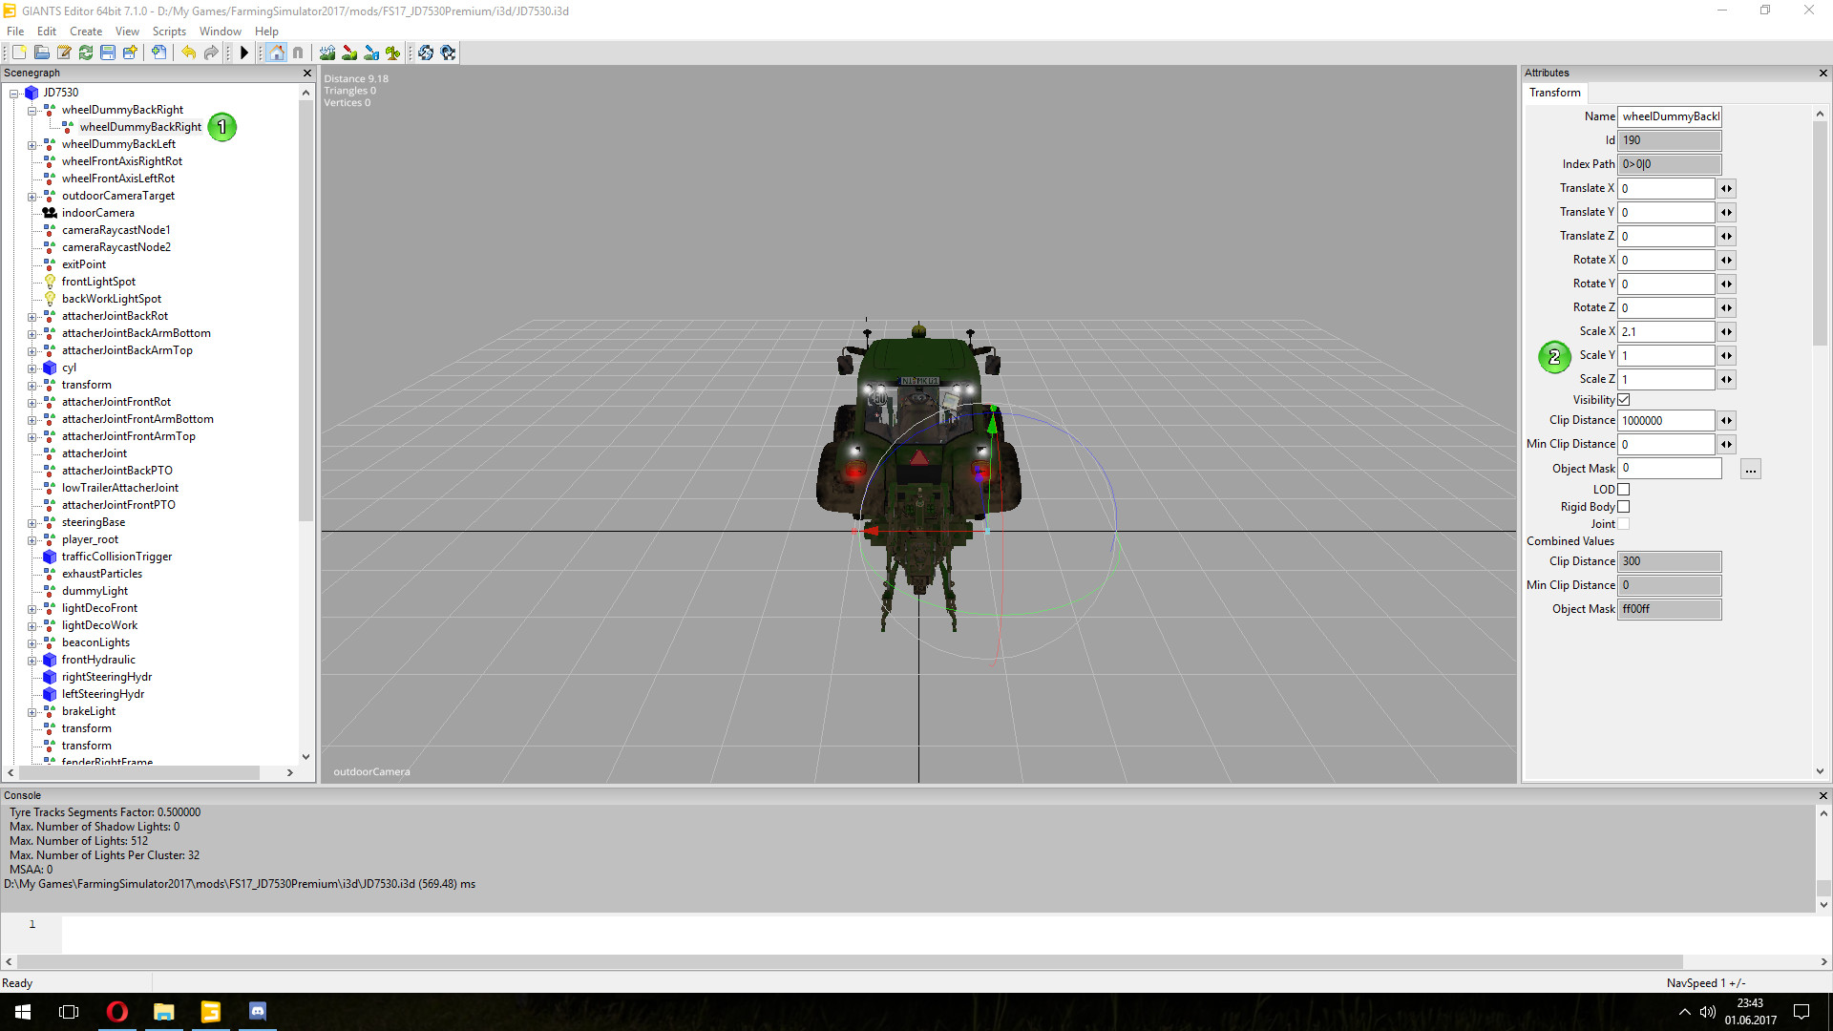Viewport: 1833px width, 1031px height.
Task: Click the Save floppy disk icon
Action: click(108, 53)
